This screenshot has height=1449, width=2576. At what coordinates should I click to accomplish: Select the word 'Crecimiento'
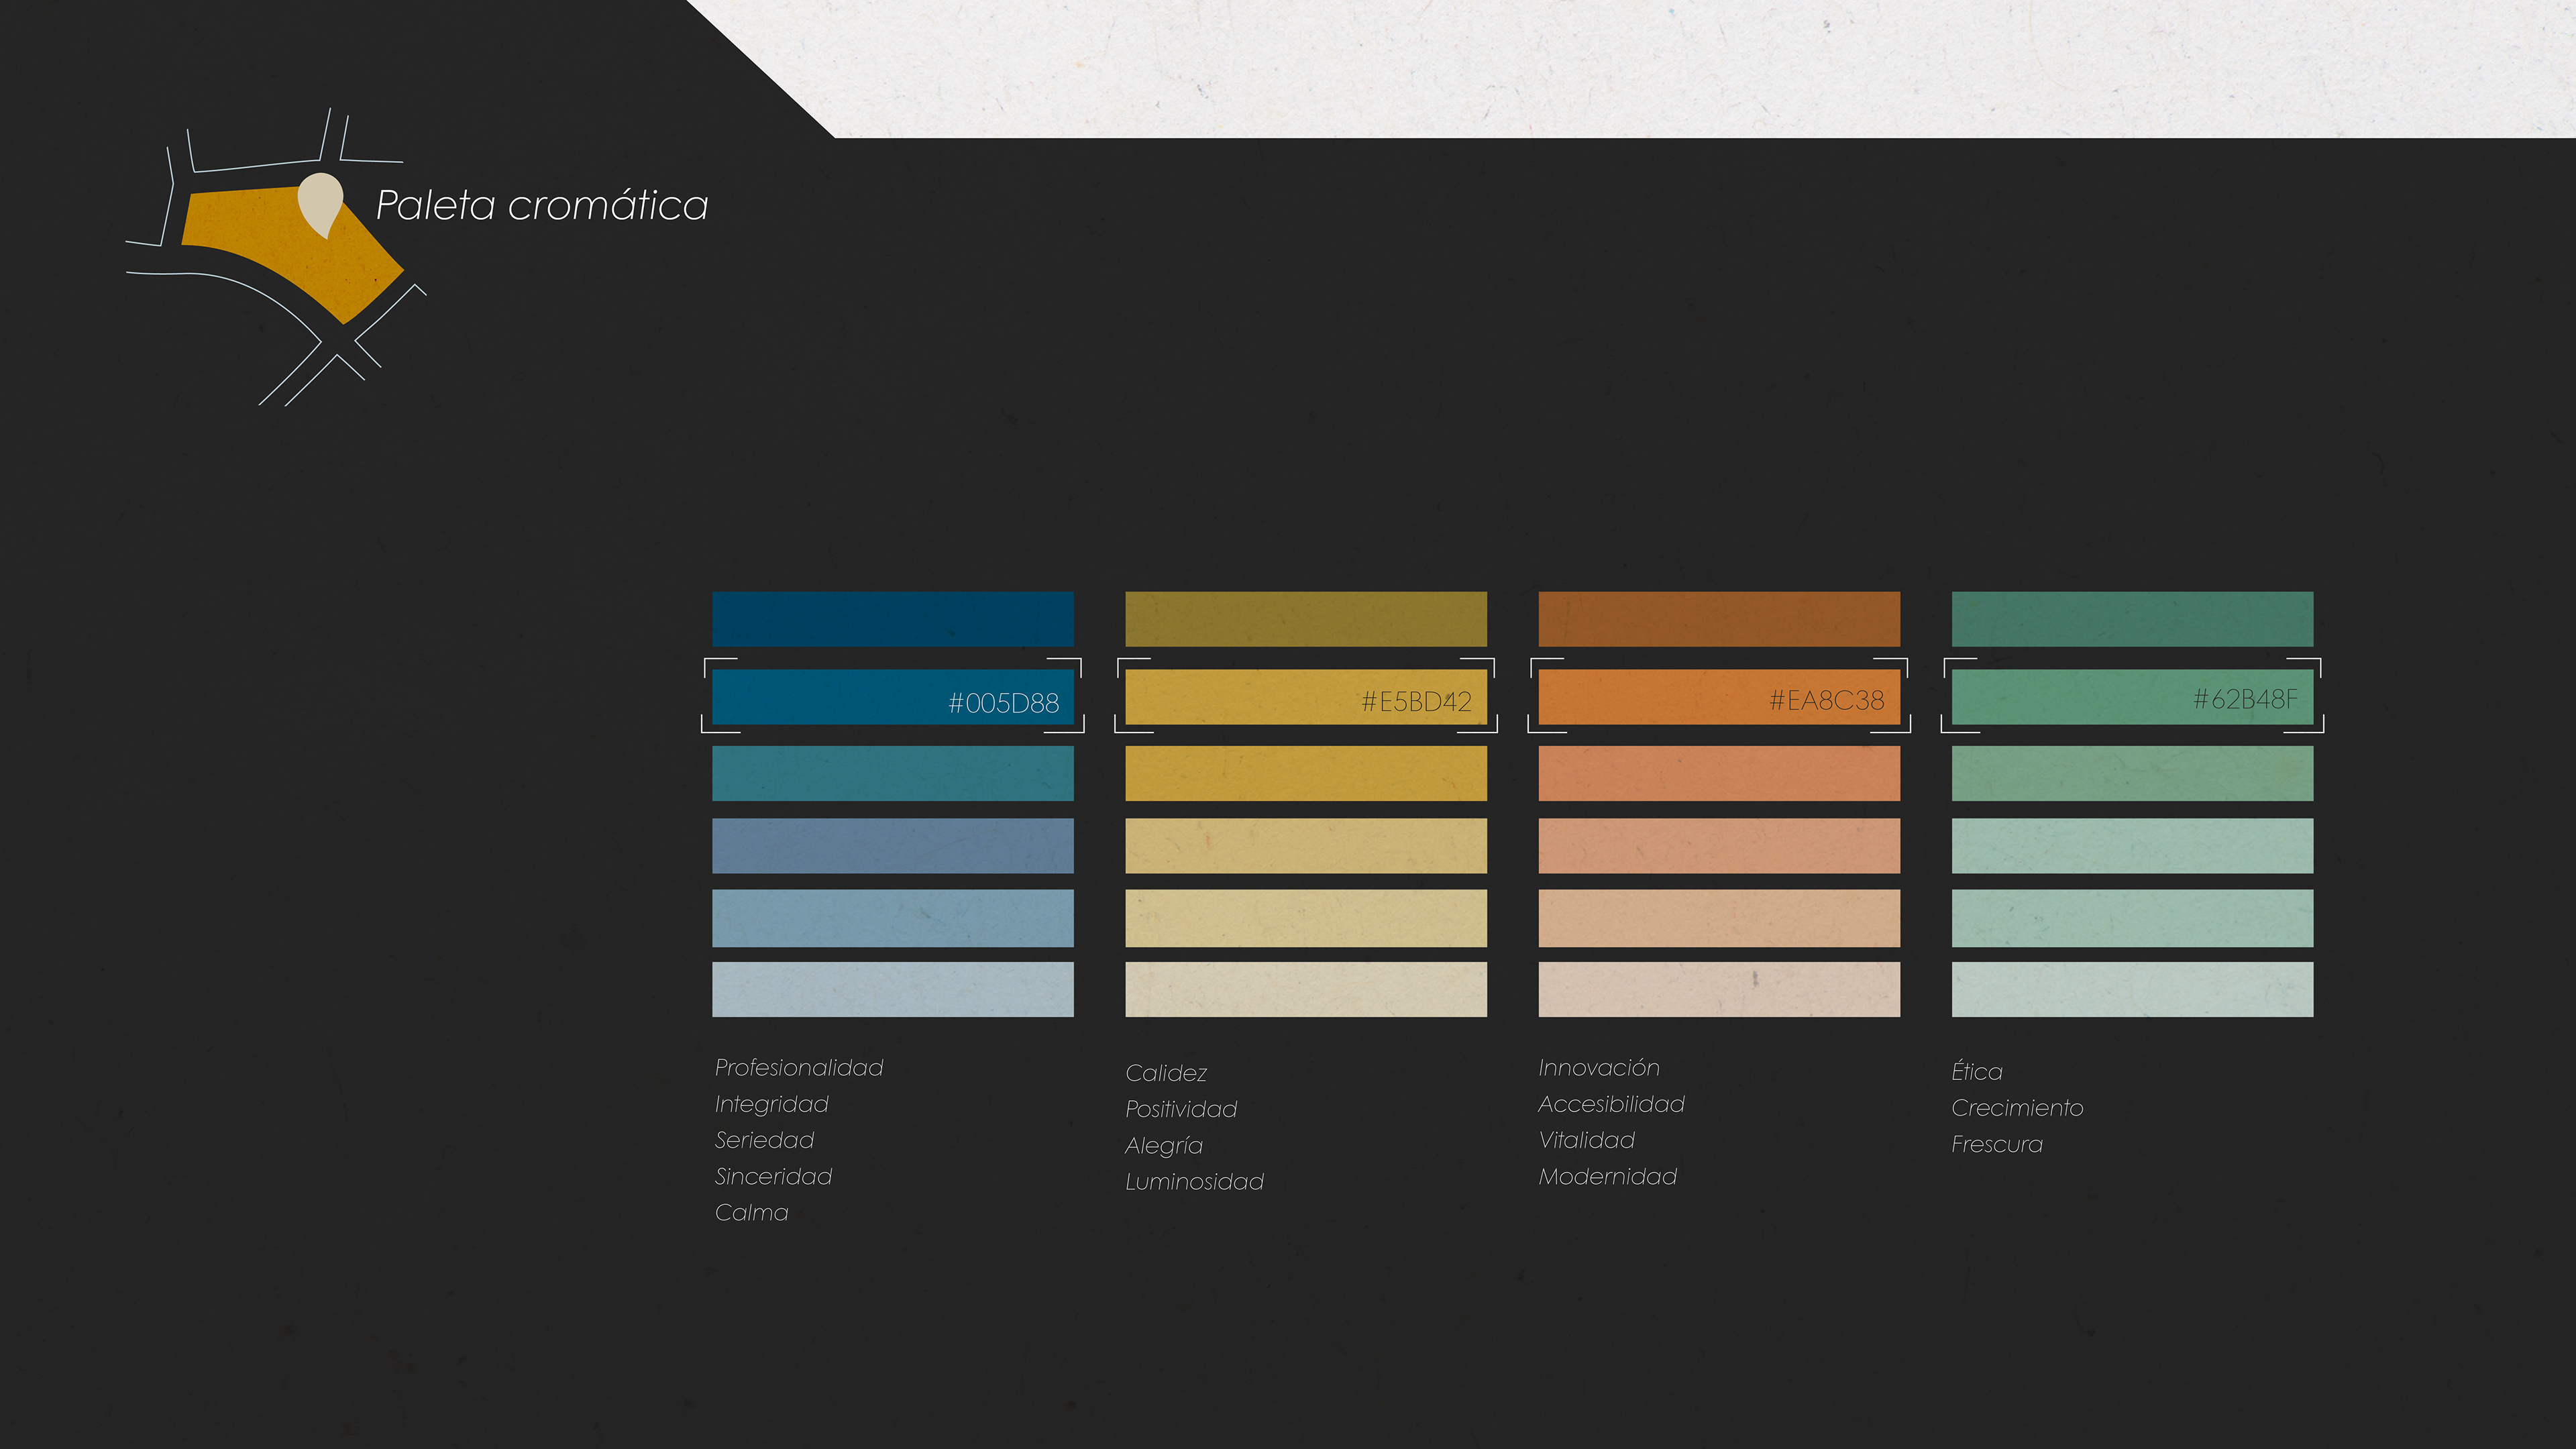click(2018, 1108)
